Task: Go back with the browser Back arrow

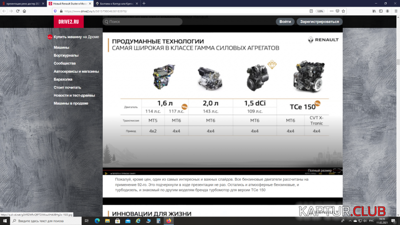Action: 4,11
